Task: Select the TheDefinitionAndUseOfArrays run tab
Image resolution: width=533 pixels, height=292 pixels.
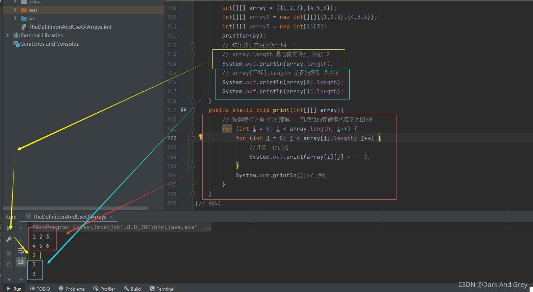Action: pyautogui.click(x=69, y=217)
